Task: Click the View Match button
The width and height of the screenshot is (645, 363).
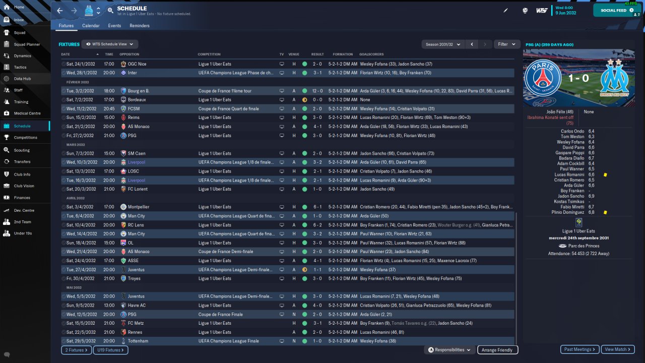Action: (618, 349)
